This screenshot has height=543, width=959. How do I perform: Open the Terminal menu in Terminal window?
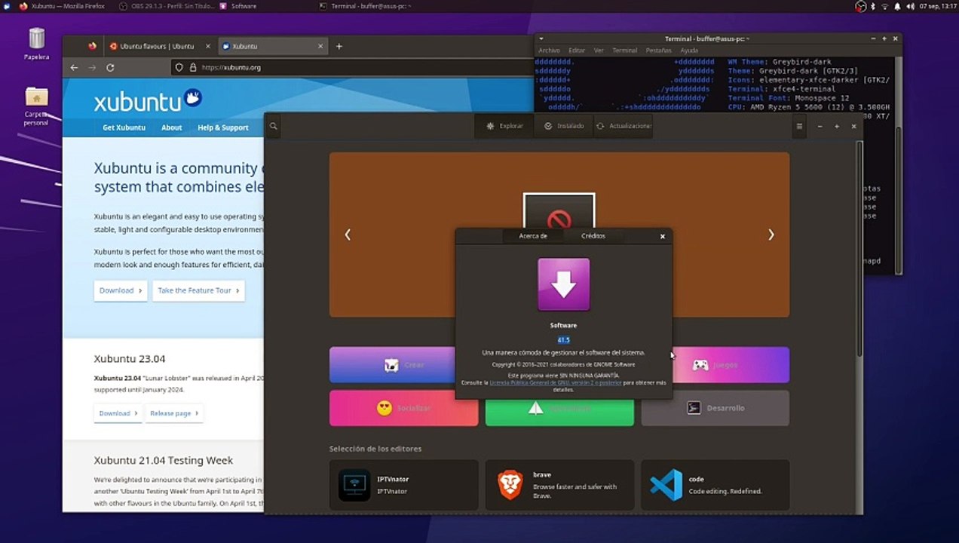pos(624,51)
